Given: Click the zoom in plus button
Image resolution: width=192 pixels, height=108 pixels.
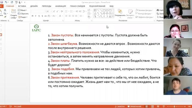Looking at the screenshot, I should click(x=185, y=106).
